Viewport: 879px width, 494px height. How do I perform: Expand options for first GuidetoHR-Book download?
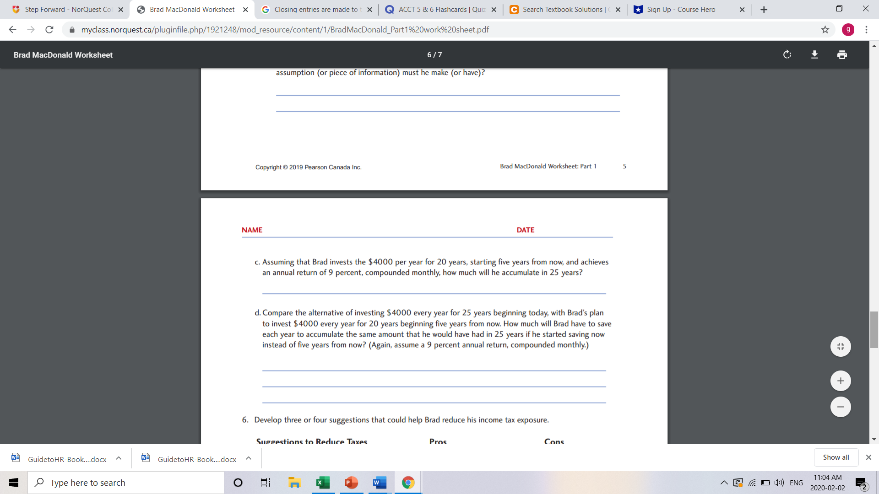point(119,458)
